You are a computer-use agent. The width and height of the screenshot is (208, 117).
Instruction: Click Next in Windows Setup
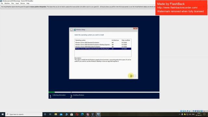(x=132, y=76)
